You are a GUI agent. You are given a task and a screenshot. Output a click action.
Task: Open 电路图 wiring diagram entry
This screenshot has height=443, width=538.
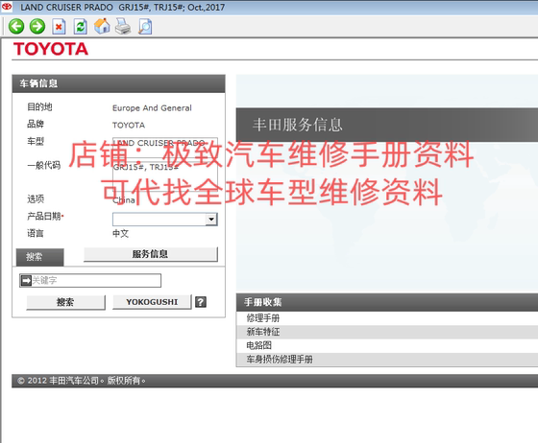pos(258,345)
